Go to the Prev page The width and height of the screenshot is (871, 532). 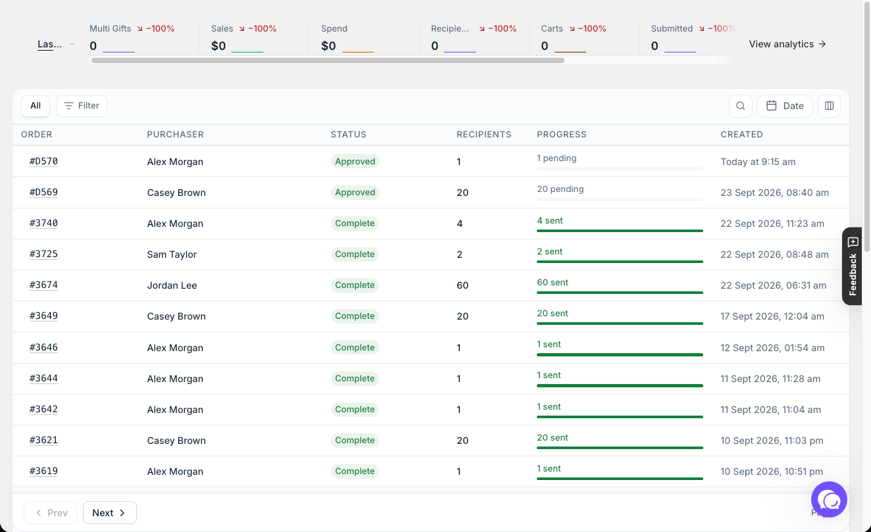tap(51, 513)
